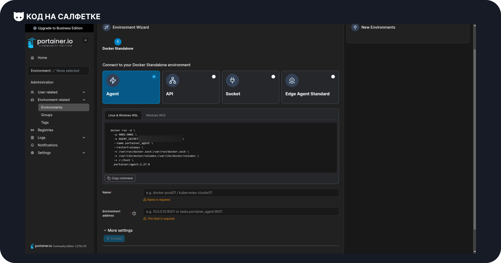Click the Environment Wizard wand icon
This screenshot has height=263, width=501.
coord(106,27)
